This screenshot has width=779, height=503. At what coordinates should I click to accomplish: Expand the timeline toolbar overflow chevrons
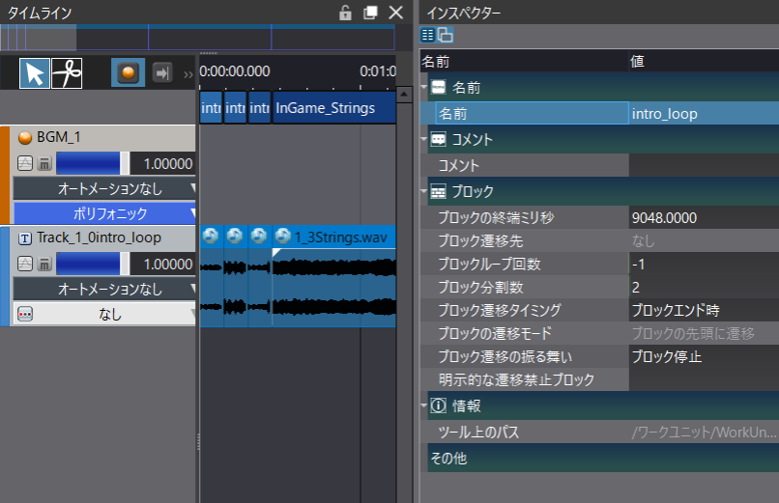click(188, 75)
